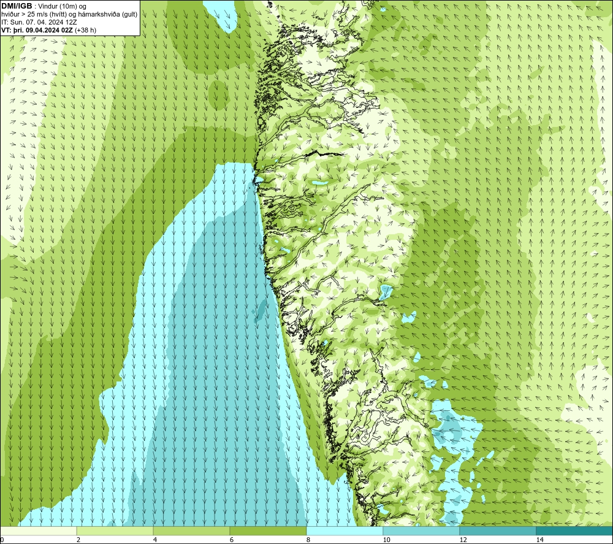
Task: Click the 10–12 m/s cyan legend swatch
Action: (x=422, y=531)
